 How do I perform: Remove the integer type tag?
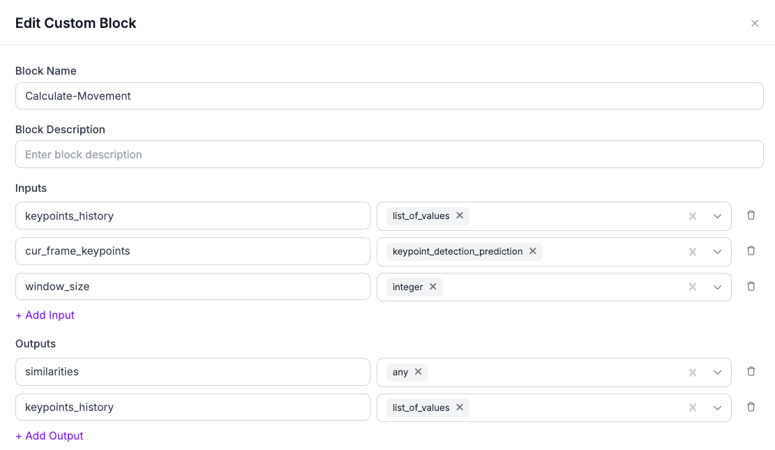pyautogui.click(x=433, y=287)
